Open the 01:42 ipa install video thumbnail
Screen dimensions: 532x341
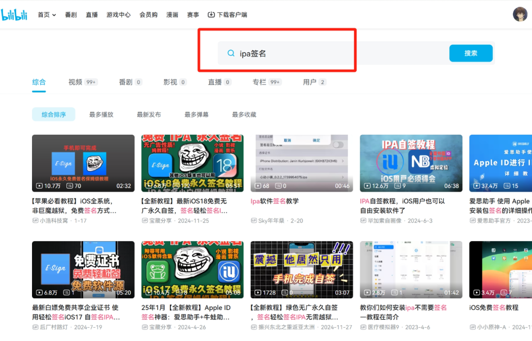pos(411,270)
